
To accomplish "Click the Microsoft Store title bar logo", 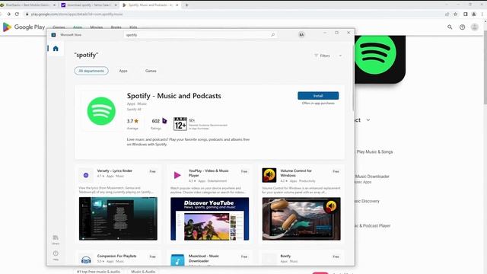I will click(53, 35).
